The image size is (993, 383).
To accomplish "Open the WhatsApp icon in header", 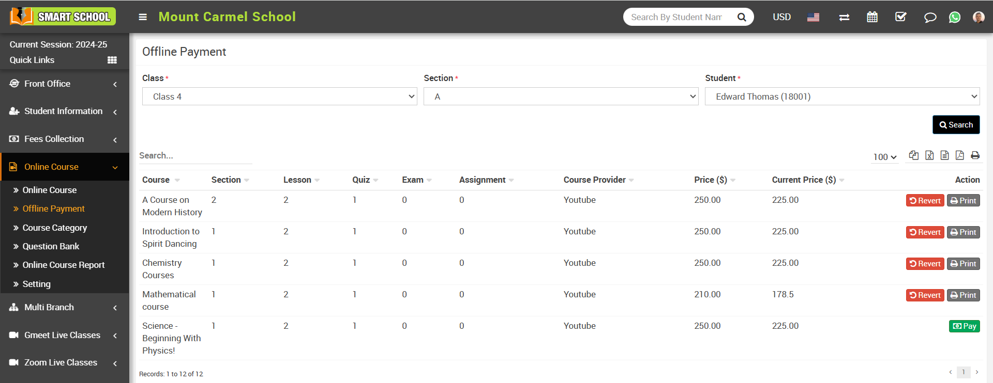I will tap(954, 17).
